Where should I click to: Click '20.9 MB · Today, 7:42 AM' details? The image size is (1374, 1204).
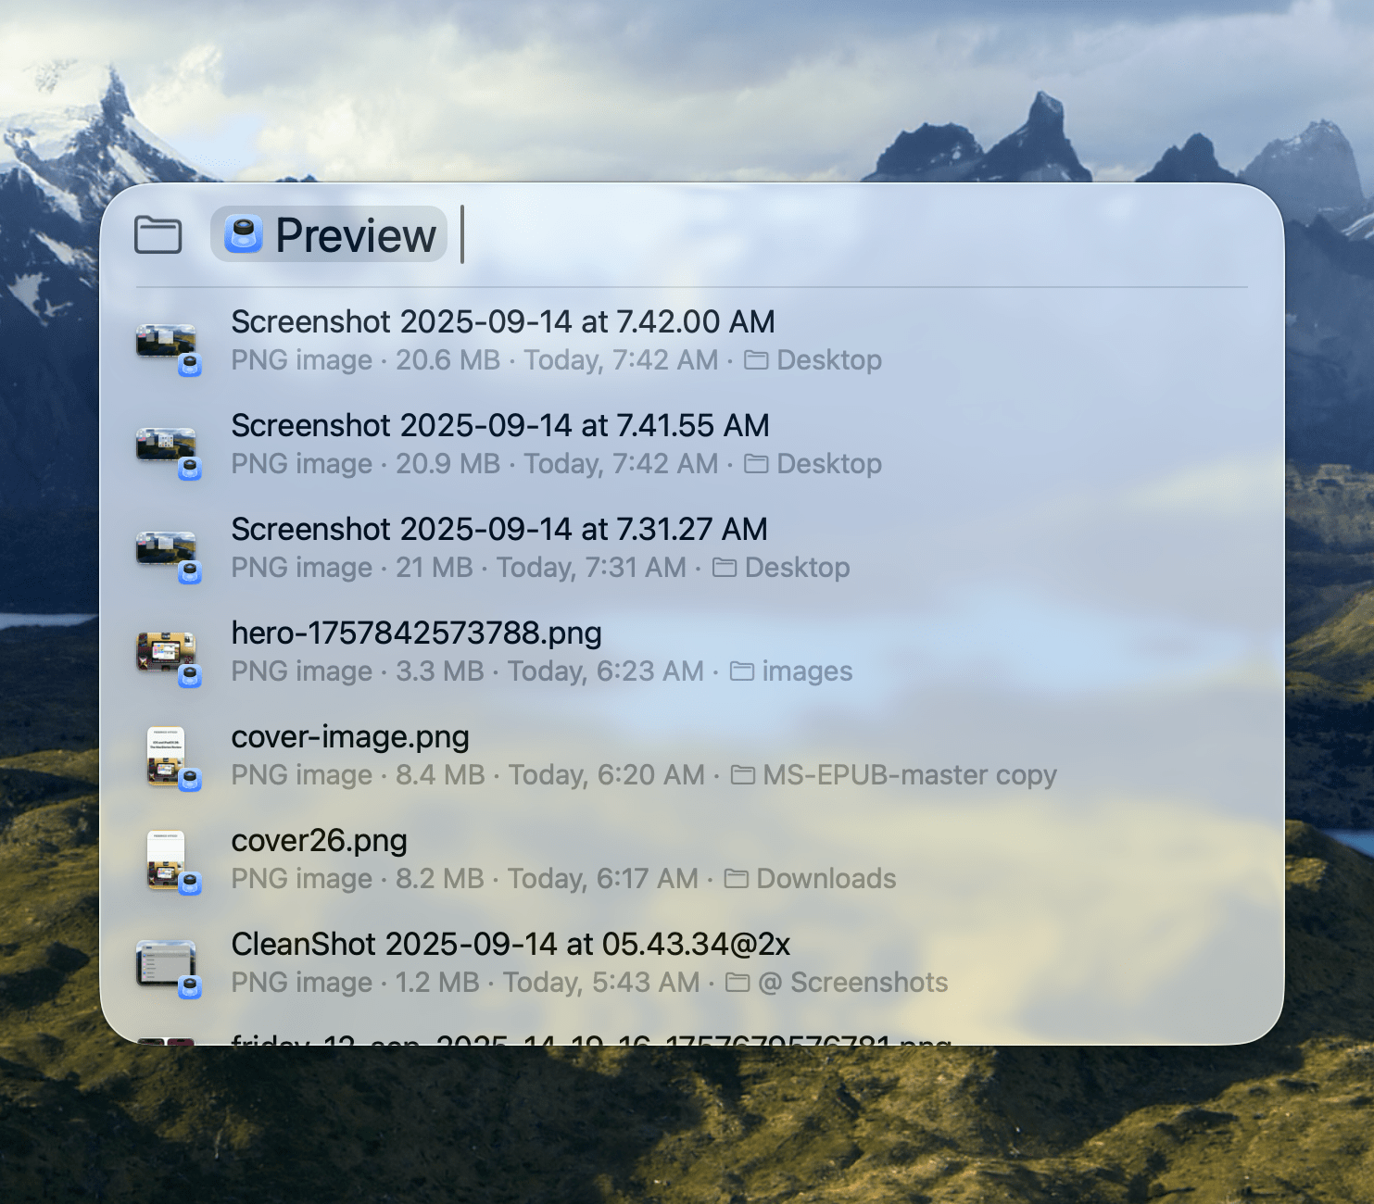(557, 463)
